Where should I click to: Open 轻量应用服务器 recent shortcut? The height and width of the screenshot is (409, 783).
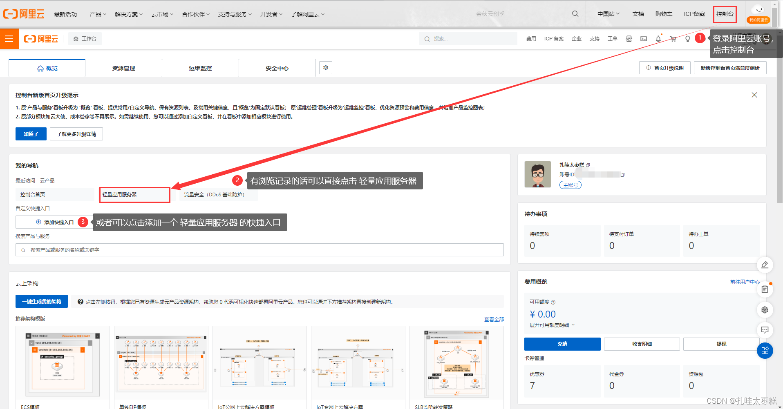[135, 195]
